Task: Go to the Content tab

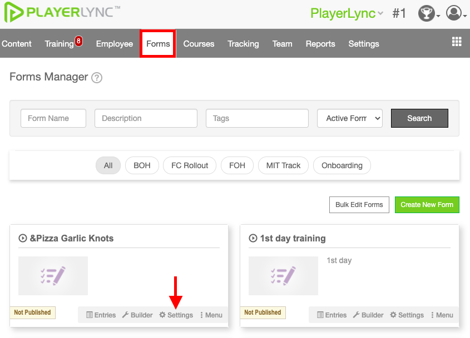Action: [17, 44]
